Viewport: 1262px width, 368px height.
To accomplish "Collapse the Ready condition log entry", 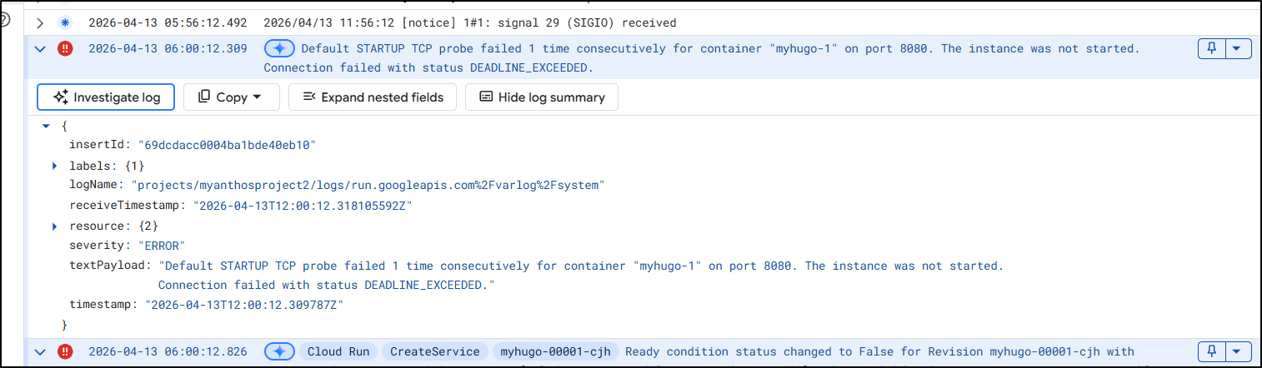I will pyautogui.click(x=39, y=351).
